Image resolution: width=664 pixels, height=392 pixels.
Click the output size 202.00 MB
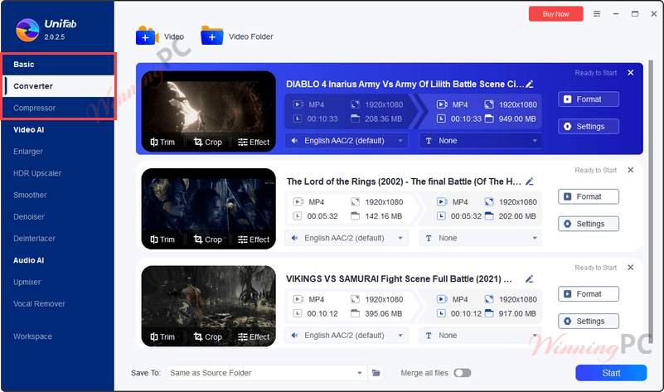point(517,216)
